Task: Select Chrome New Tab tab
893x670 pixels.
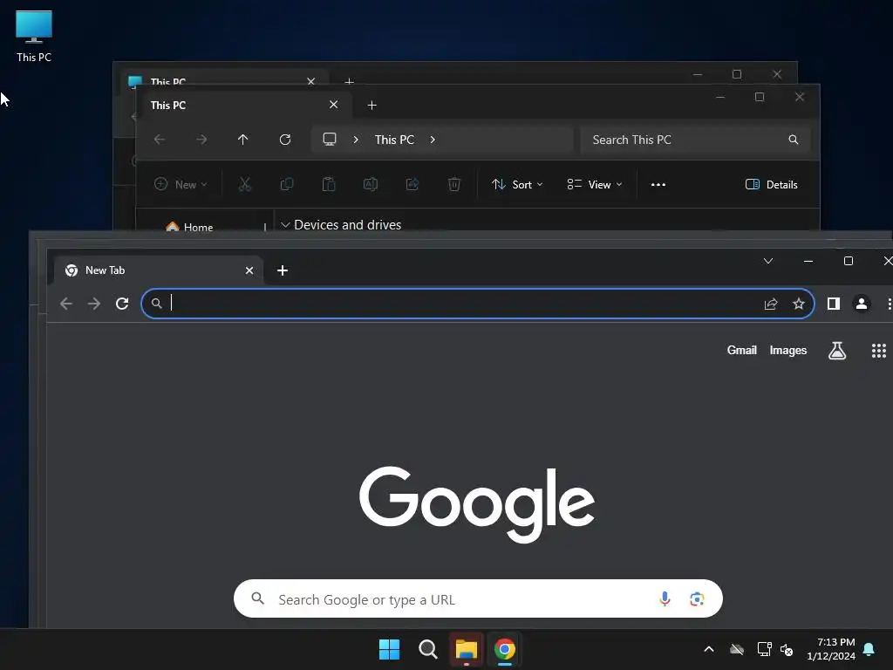Action: 159,270
